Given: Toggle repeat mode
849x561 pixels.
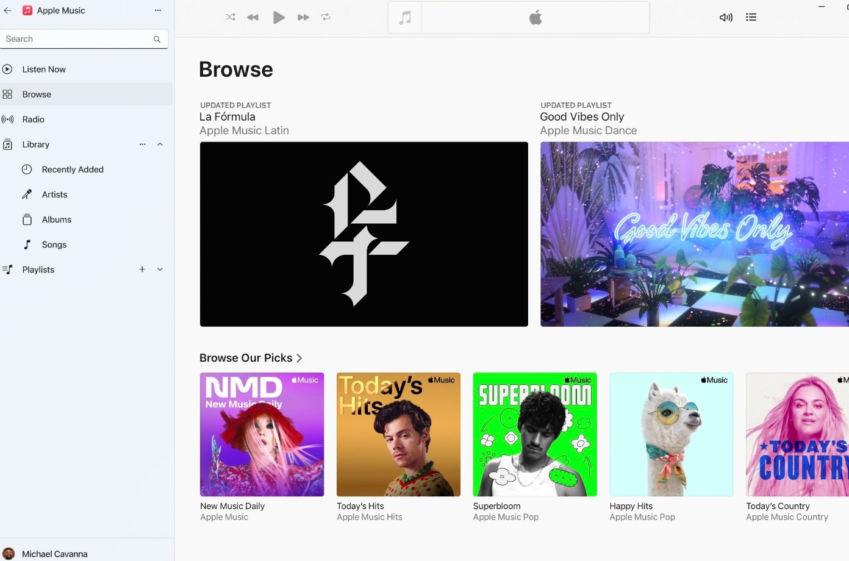Looking at the screenshot, I should pyautogui.click(x=326, y=17).
